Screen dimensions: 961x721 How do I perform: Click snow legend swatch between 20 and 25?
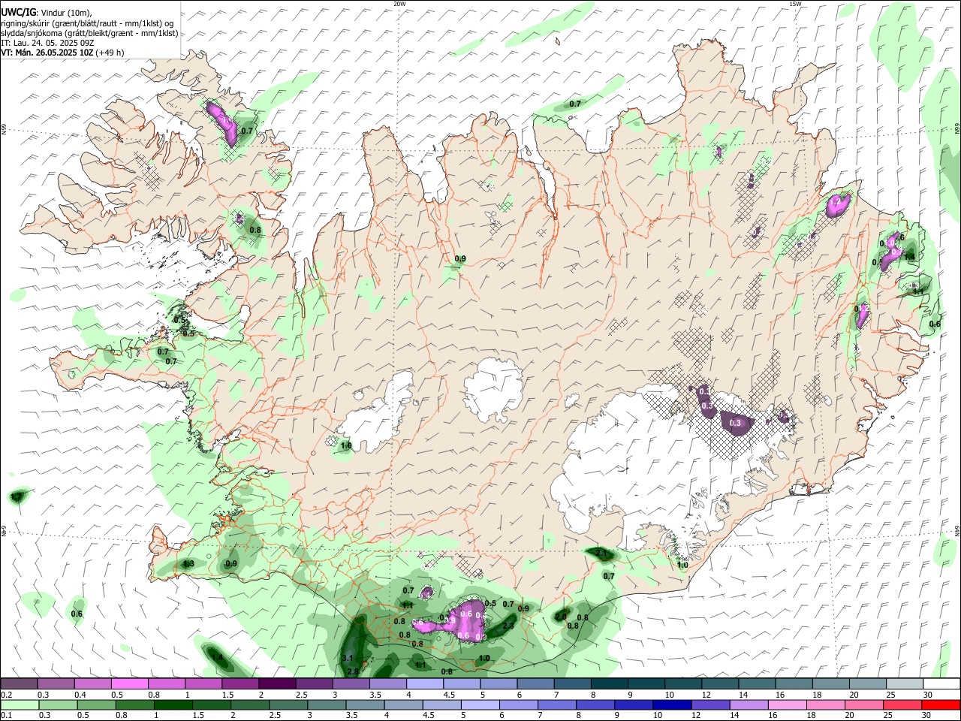pos(869,683)
